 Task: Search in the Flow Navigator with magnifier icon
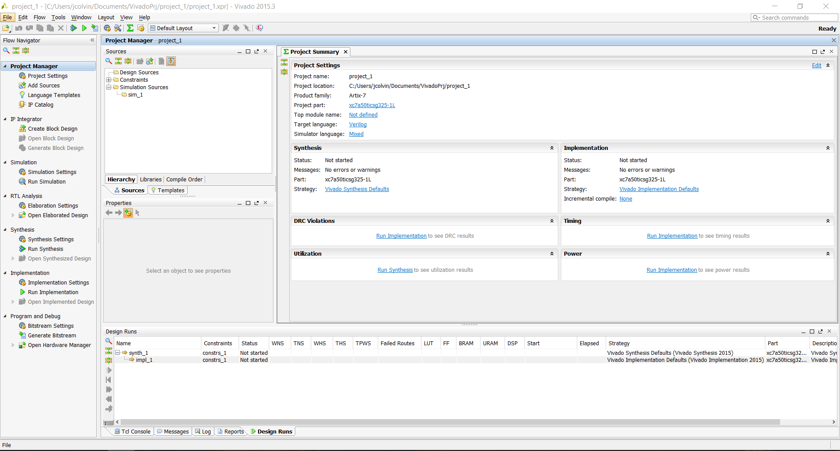[x=6, y=51]
